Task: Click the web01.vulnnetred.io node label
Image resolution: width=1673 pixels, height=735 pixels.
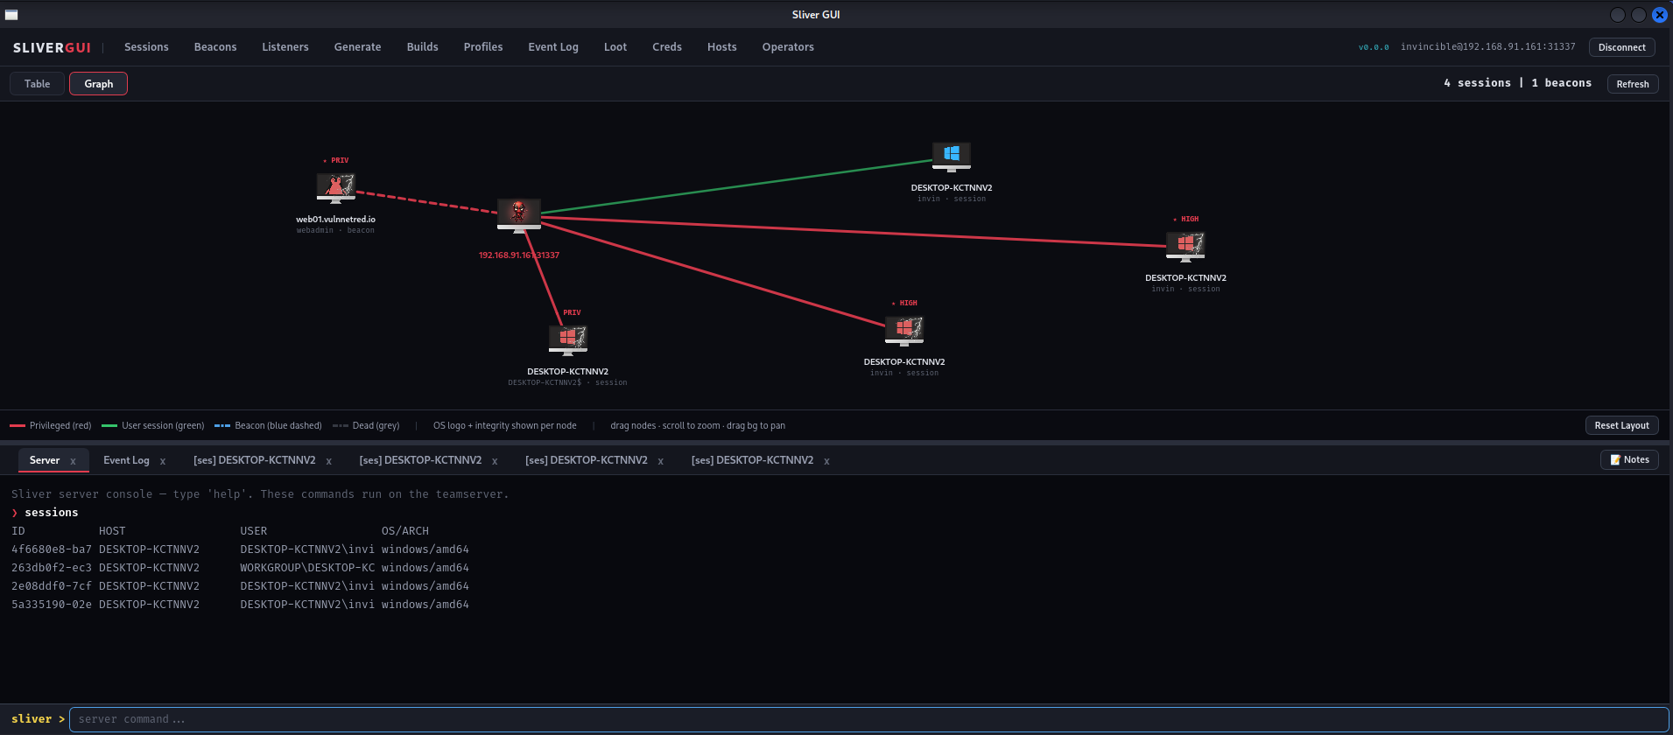Action: pos(335,220)
